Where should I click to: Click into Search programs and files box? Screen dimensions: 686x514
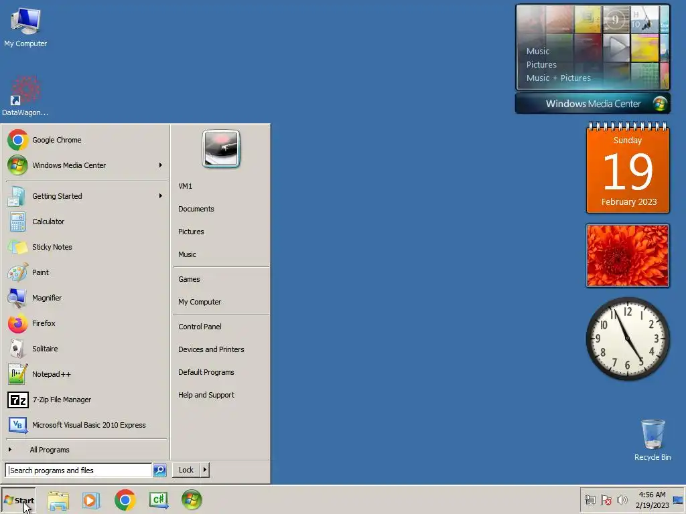(x=79, y=470)
